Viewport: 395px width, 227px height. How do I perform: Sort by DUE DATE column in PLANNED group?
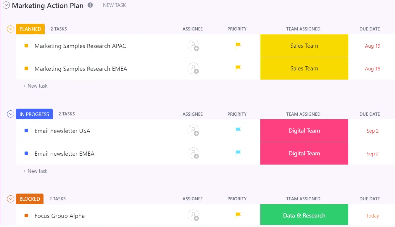pos(370,29)
